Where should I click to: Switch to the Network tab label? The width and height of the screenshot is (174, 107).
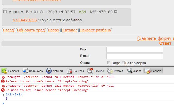click(58, 71)
